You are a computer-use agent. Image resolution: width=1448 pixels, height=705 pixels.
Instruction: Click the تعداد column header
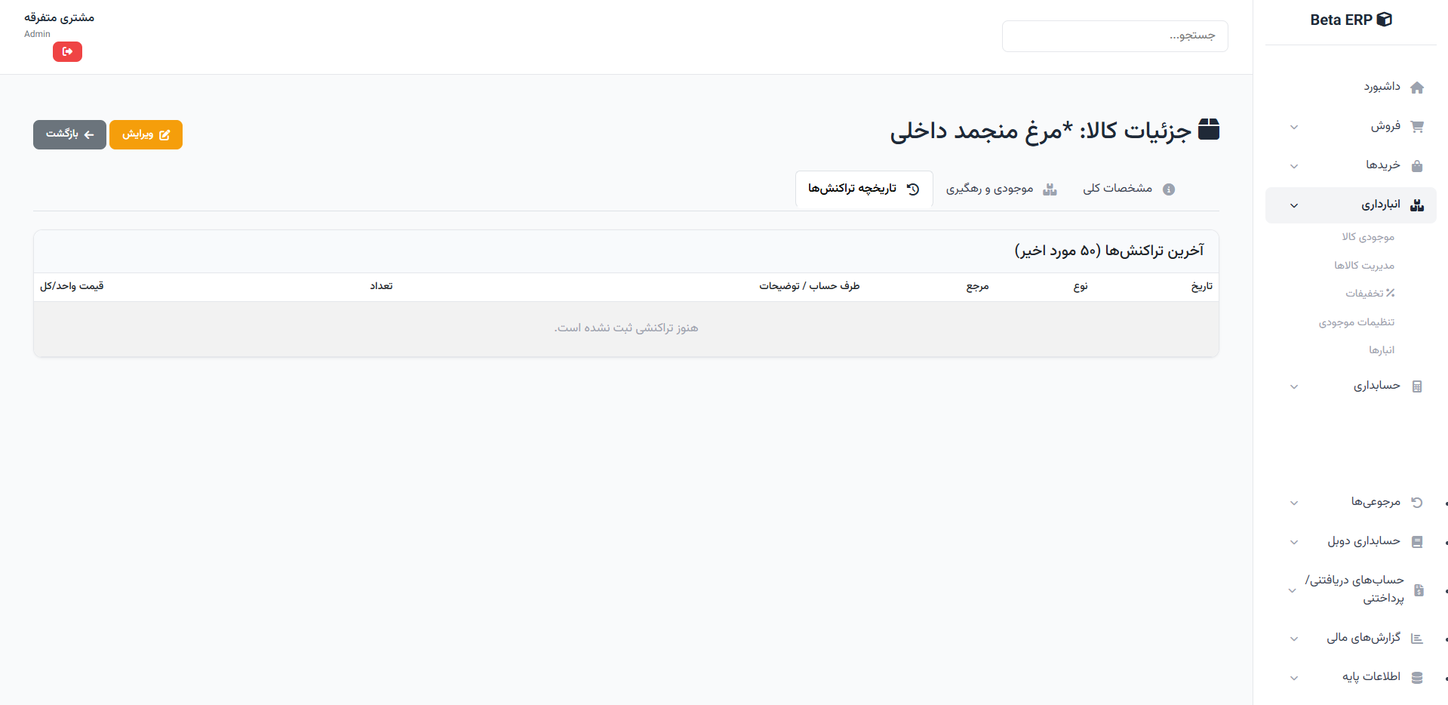pos(381,286)
